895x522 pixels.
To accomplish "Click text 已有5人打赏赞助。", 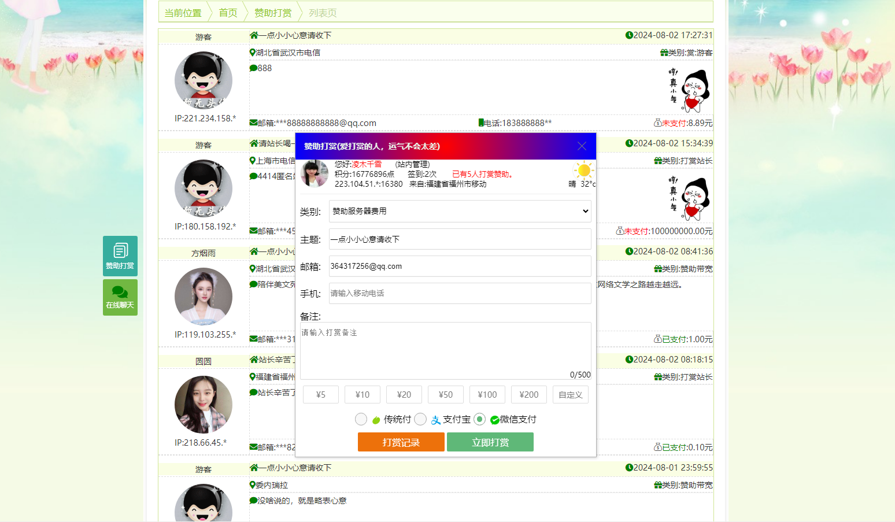I will 482,174.
